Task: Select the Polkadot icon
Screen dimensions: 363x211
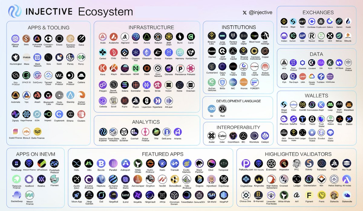Action: (191, 68)
